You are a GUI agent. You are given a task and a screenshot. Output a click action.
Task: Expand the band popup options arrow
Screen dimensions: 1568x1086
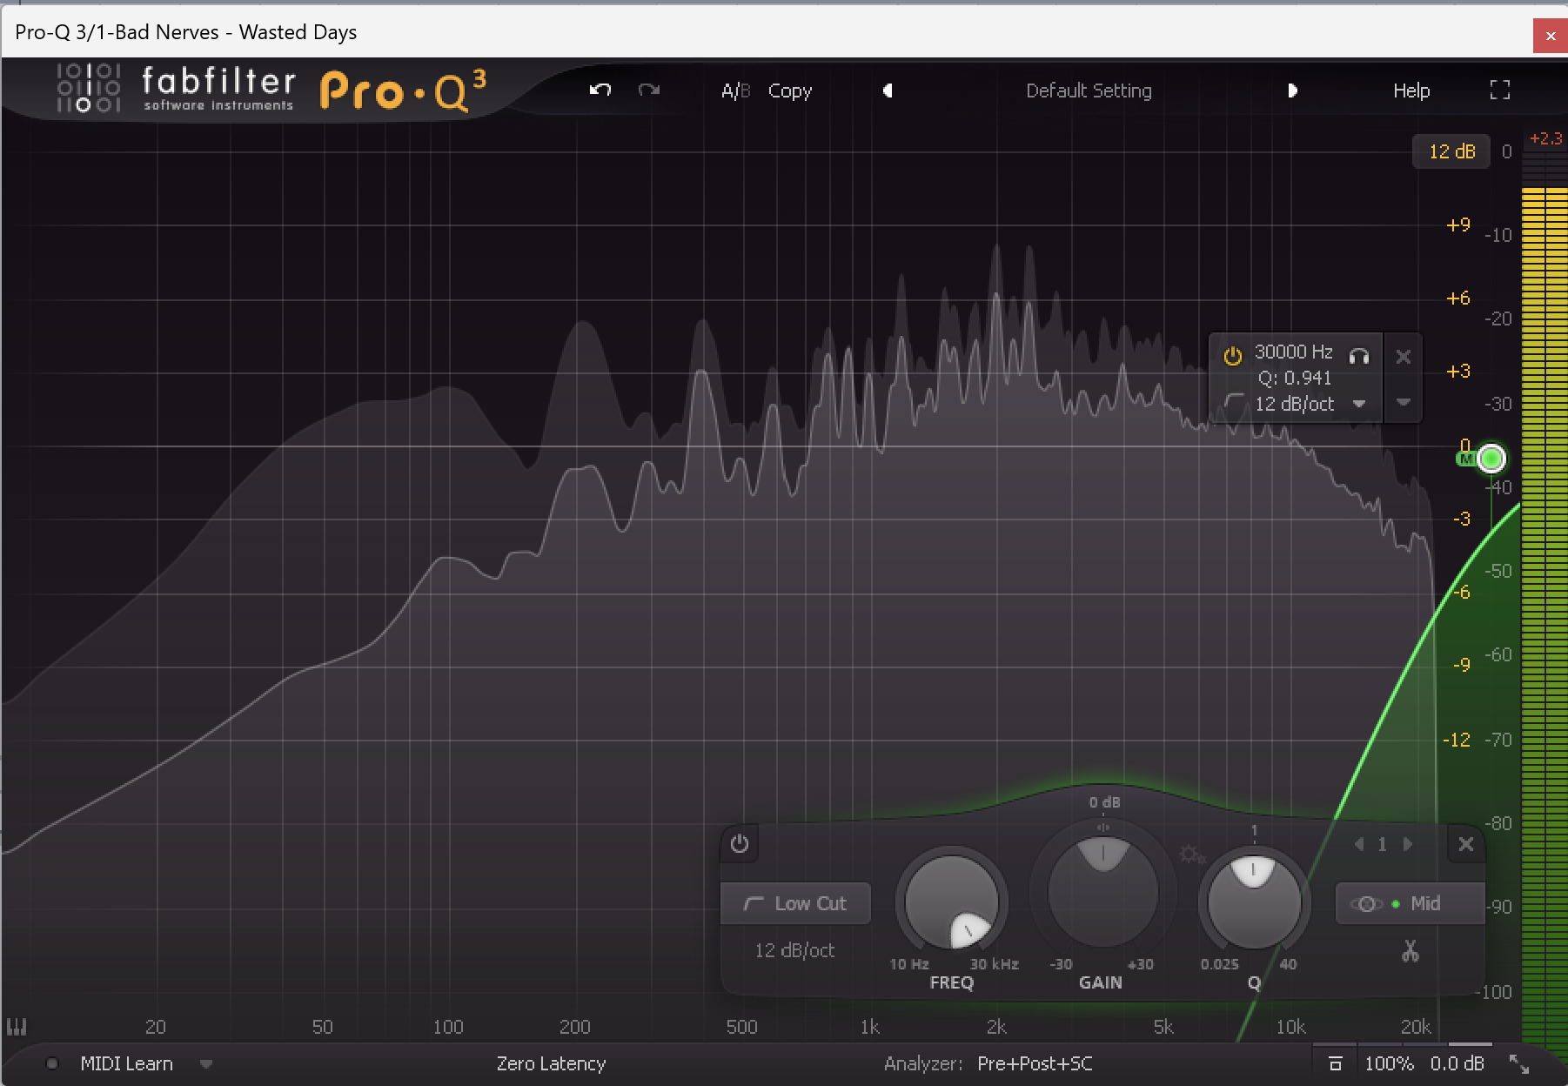(1403, 402)
